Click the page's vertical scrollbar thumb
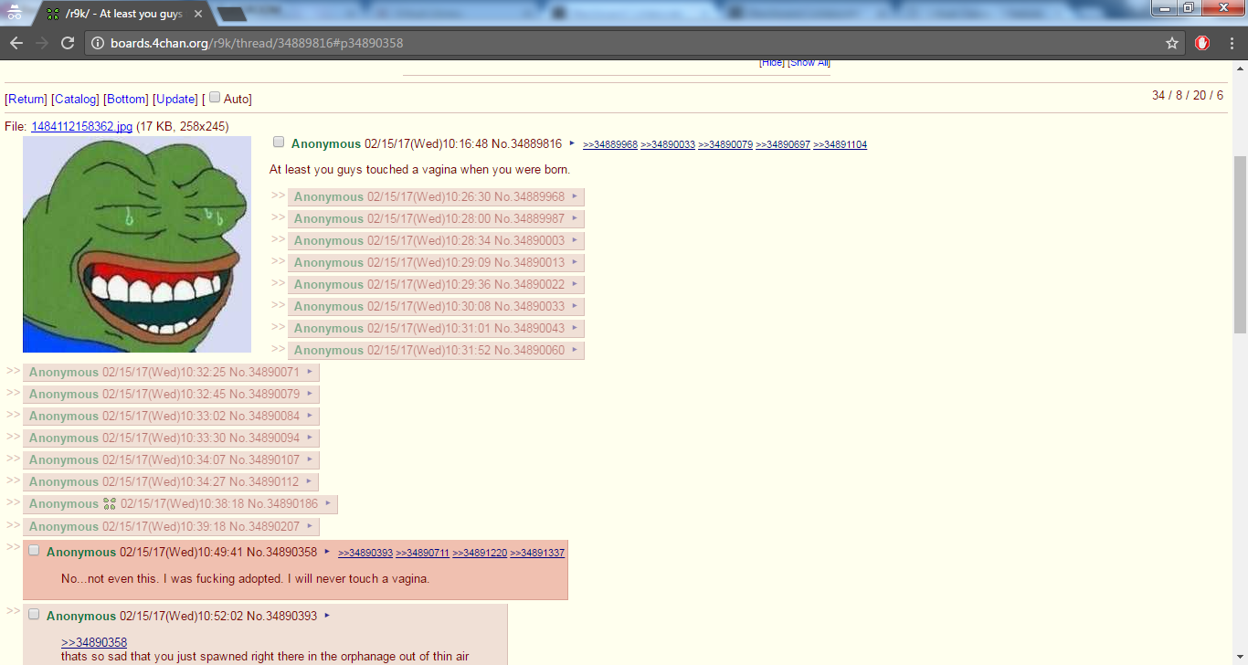1248x665 pixels. coord(1240,244)
